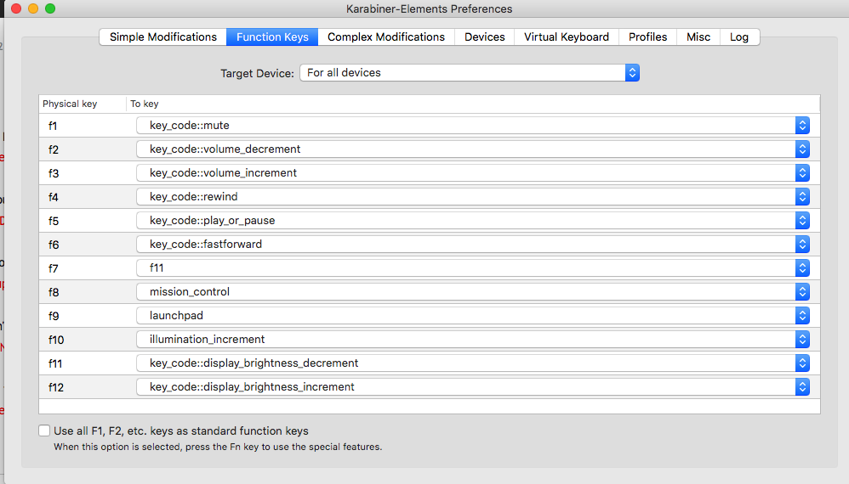Go to the Complex Modifications tab
849x484 pixels.
pyautogui.click(x=386, y=37)
